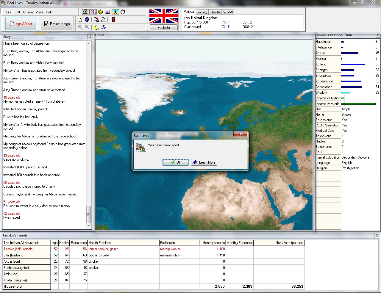381x293 pixels.
Task: Switch to the Society tab
Action: click(202, 12)
